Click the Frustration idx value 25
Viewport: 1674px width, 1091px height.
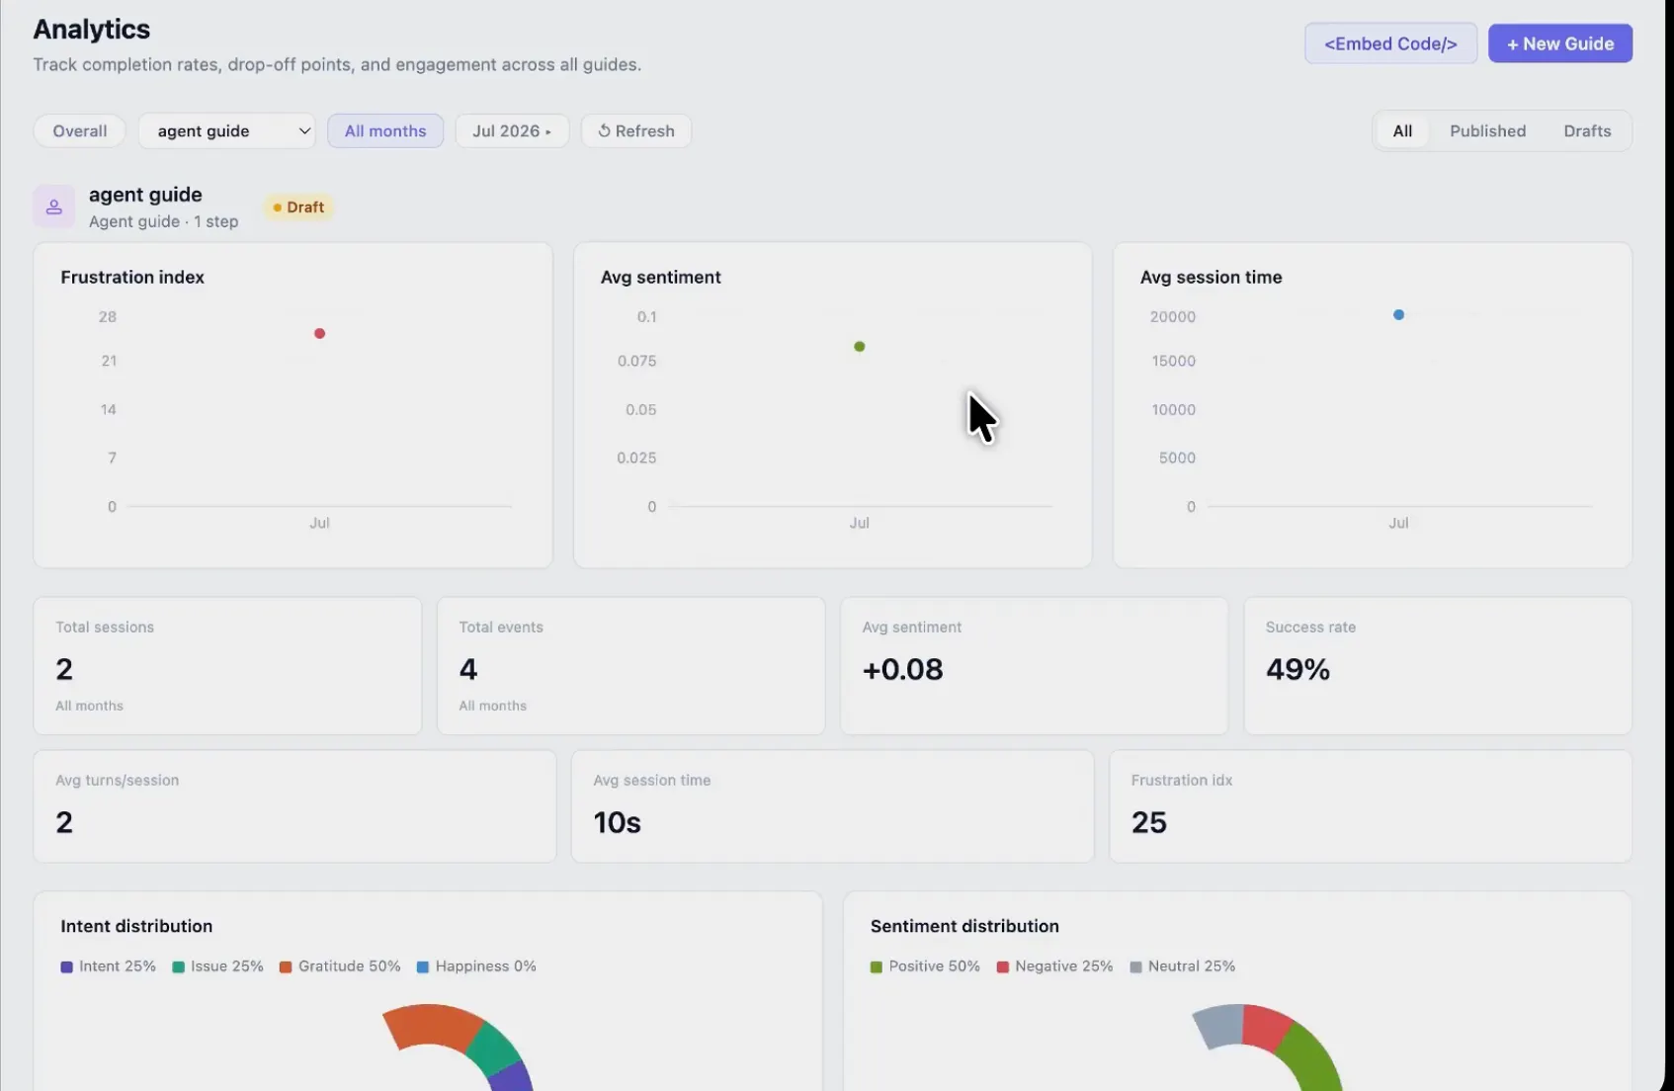pyautogui.click(x=1149, y=822)
